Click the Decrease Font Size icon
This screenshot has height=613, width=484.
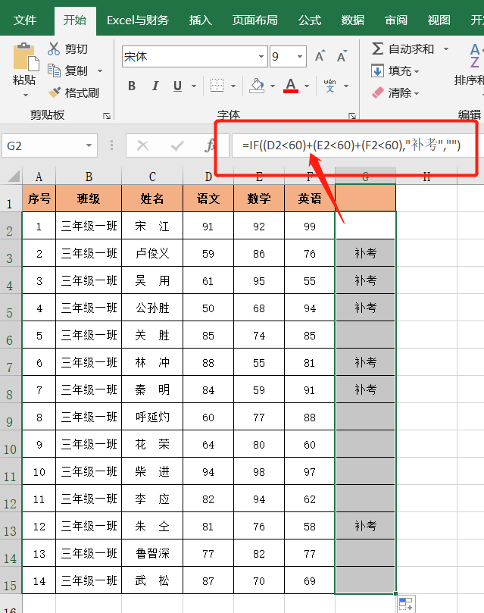[342, 56]
